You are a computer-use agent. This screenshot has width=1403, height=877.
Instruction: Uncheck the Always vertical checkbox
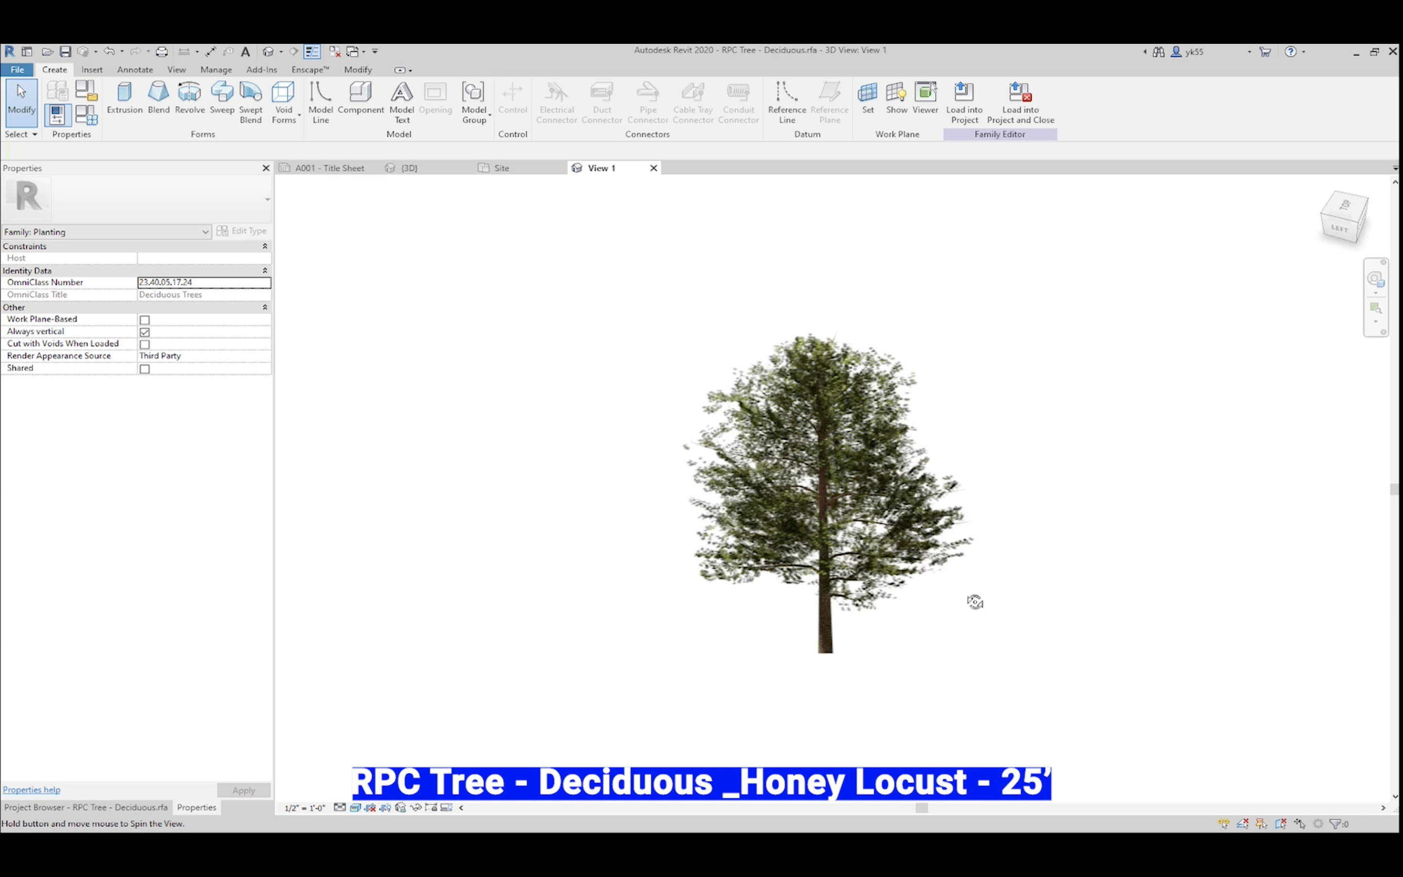(144, 332)
